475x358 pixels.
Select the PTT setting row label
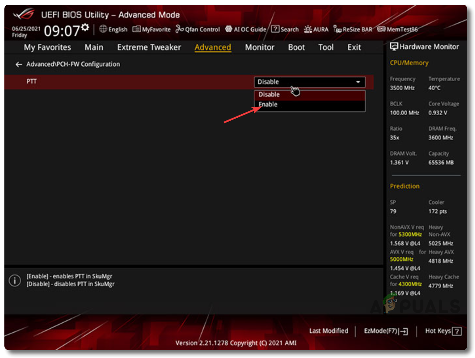pos(31,82)
